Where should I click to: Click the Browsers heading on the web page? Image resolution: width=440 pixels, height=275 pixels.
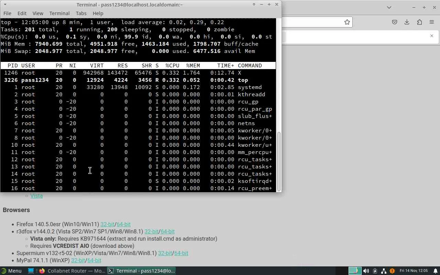pyautogui.click(x=16, y=210)
